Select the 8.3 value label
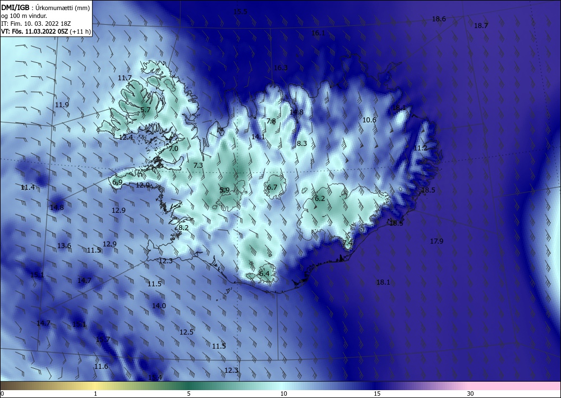The height and width of the screenshot is (398, 561). point(302,144)
